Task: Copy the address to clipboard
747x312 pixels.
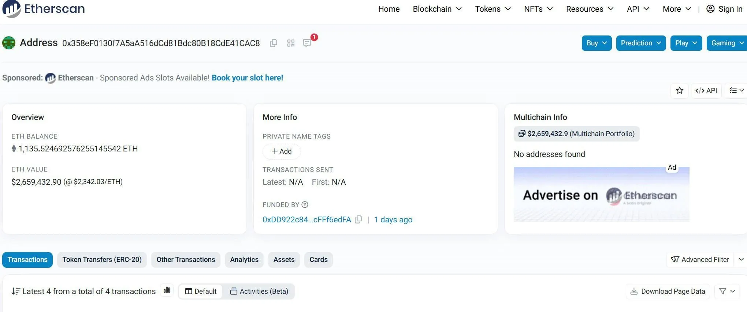Action: pos(273,43)
